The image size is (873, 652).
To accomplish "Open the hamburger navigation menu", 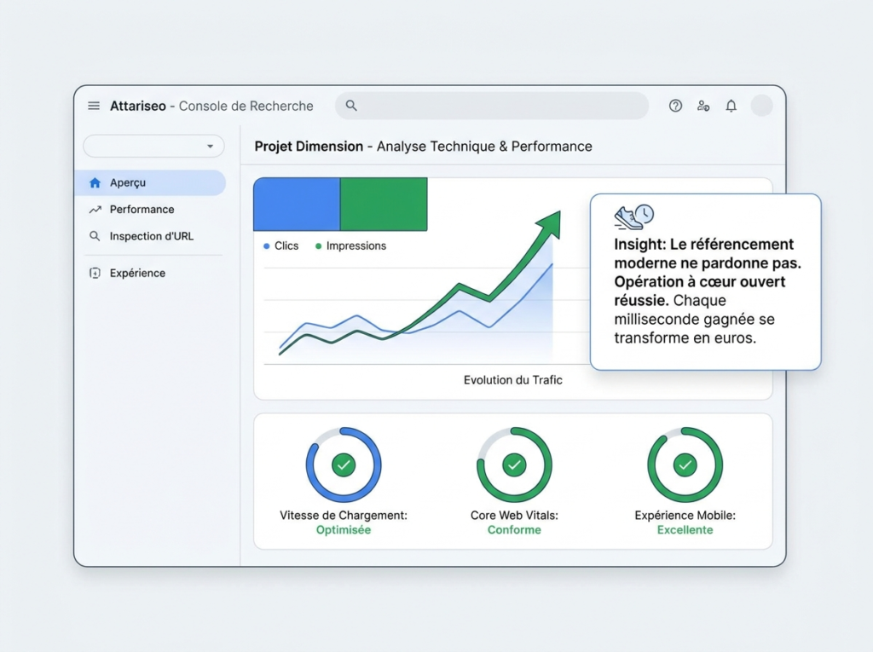I will (94, 107).
